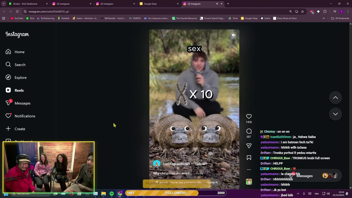Go to next reel with the down arrow

click(x=335, y=114)
